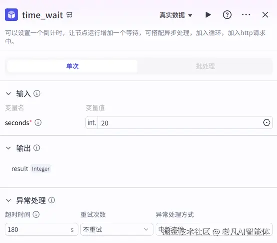
Task: Open the three-dot more options menu
Action: pyautogui.click(x=246, y=15)
